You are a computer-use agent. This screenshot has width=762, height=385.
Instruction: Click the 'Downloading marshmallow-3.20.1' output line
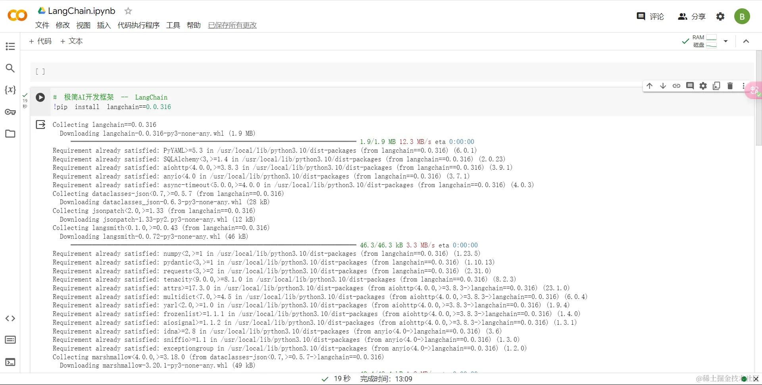[x=158, y=366]
